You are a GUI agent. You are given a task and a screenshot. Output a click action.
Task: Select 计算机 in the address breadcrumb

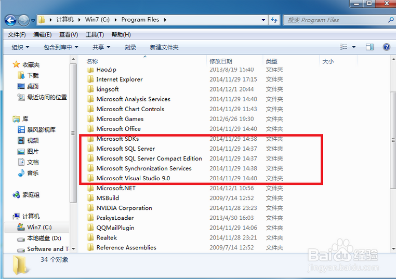pyautogui.click(x=64, y=20)
